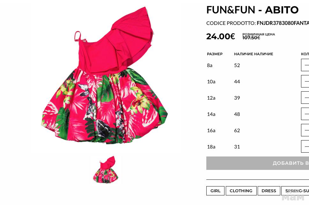
Task: Select the small dress thumbnail
Action: (x=106, y=170)
